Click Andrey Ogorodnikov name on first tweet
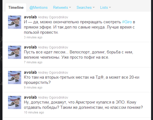The width and height of the screenshot is (153, 120). pos(53,17)
